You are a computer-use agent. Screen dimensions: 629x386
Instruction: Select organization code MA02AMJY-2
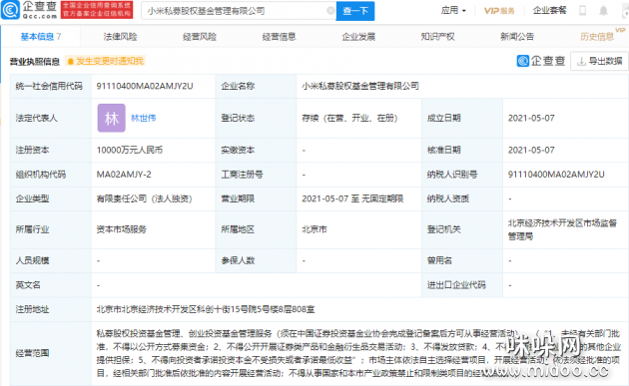tap(124, 175)
